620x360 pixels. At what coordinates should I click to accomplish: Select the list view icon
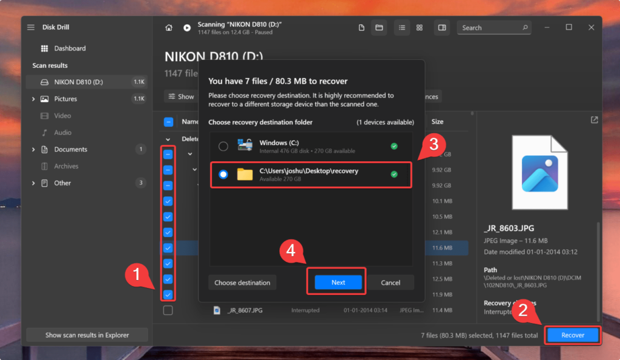click(402, 27)
